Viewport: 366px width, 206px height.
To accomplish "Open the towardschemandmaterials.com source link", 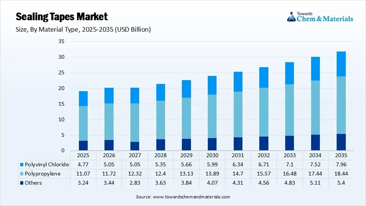I will coord(191,197).
